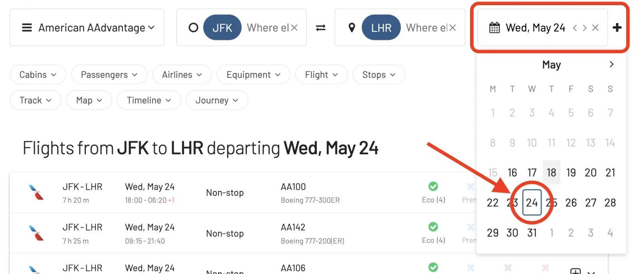This screenshot has height=274, width=639.
Task: Expand the Stops filter
Action: (x=379, y=75)
